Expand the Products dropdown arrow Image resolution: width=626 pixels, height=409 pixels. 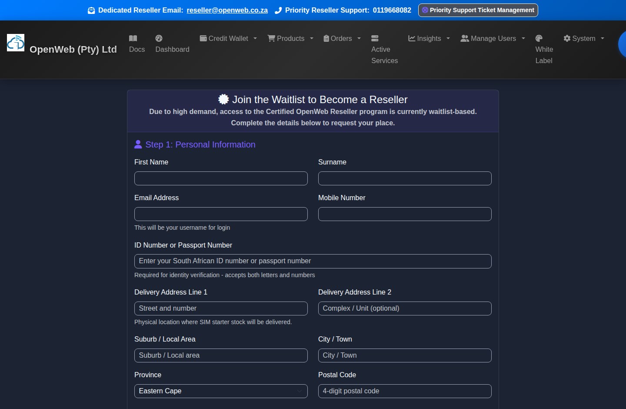tap(312, 38)
